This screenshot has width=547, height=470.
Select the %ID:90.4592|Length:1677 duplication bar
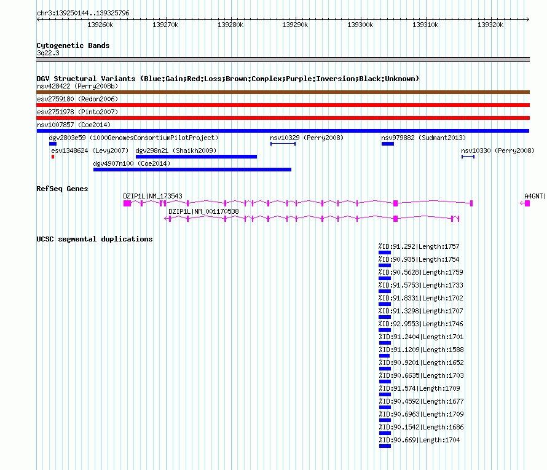click(x=385, y=407)
